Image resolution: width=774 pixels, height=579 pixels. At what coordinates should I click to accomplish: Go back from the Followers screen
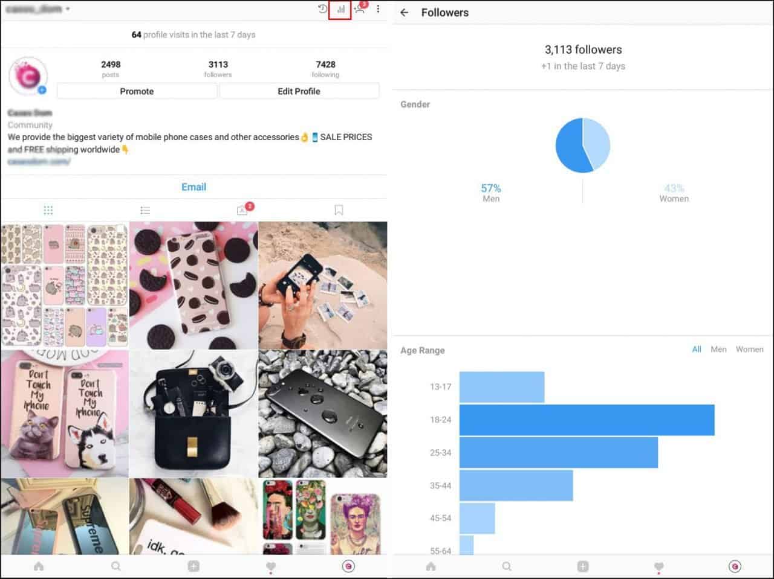[x=406, y=12]
